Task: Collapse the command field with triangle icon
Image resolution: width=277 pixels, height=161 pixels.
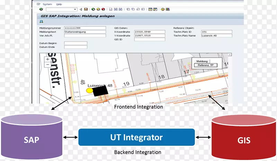Action: click(x=81, y=9)
